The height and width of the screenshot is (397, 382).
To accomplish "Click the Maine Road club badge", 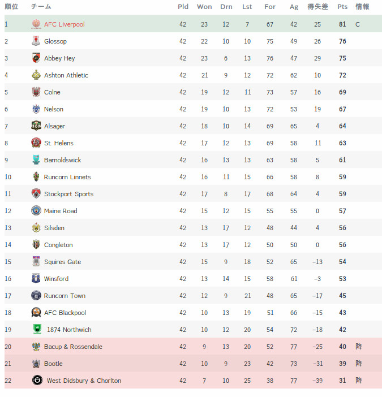I will [x=36, y=210].
